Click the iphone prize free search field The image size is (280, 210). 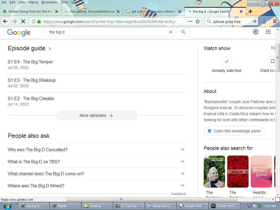pyautogui.click(x=231, y=22)
